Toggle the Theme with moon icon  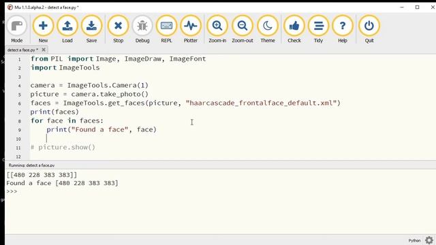tap(268, 29)
